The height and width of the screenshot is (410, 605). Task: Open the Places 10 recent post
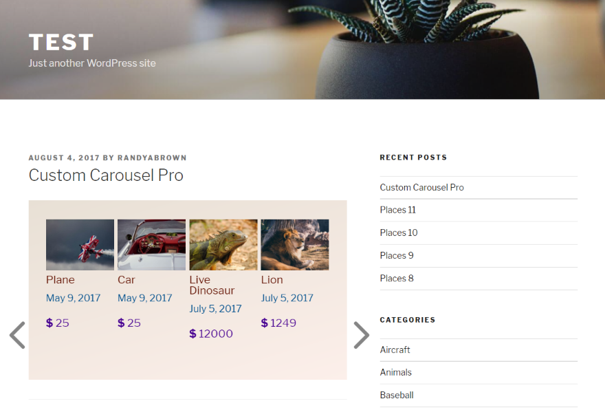pyautogui.click(x=399, y=233)
